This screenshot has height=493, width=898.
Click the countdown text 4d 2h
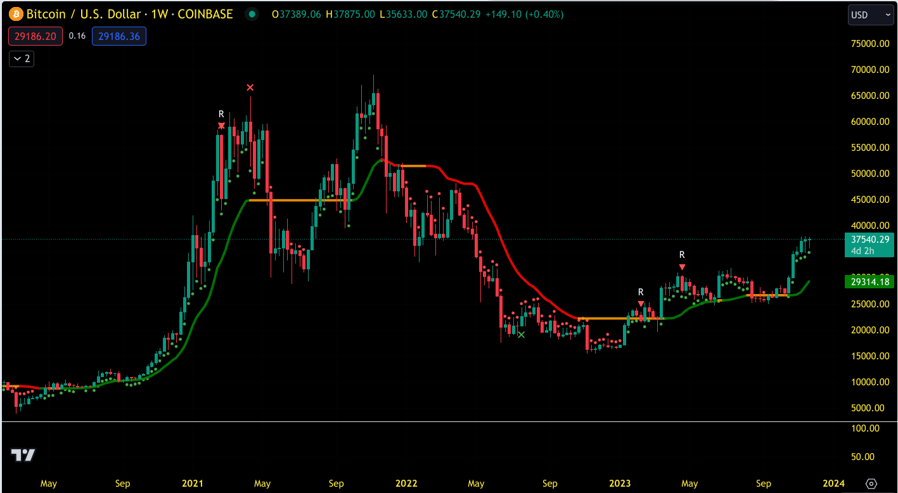pyautogui.click(x=863, y=251)
